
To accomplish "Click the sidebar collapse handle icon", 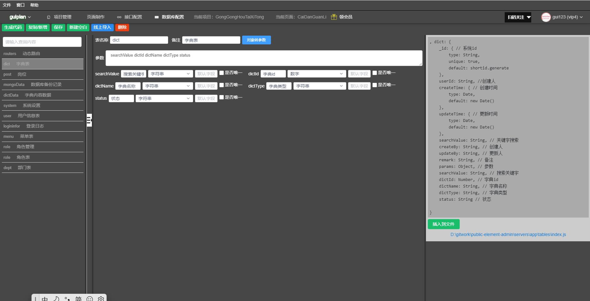I will (x=89, y=120).
